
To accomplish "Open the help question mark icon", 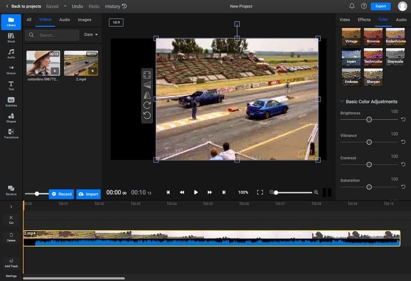I will (x=364, y=6).
